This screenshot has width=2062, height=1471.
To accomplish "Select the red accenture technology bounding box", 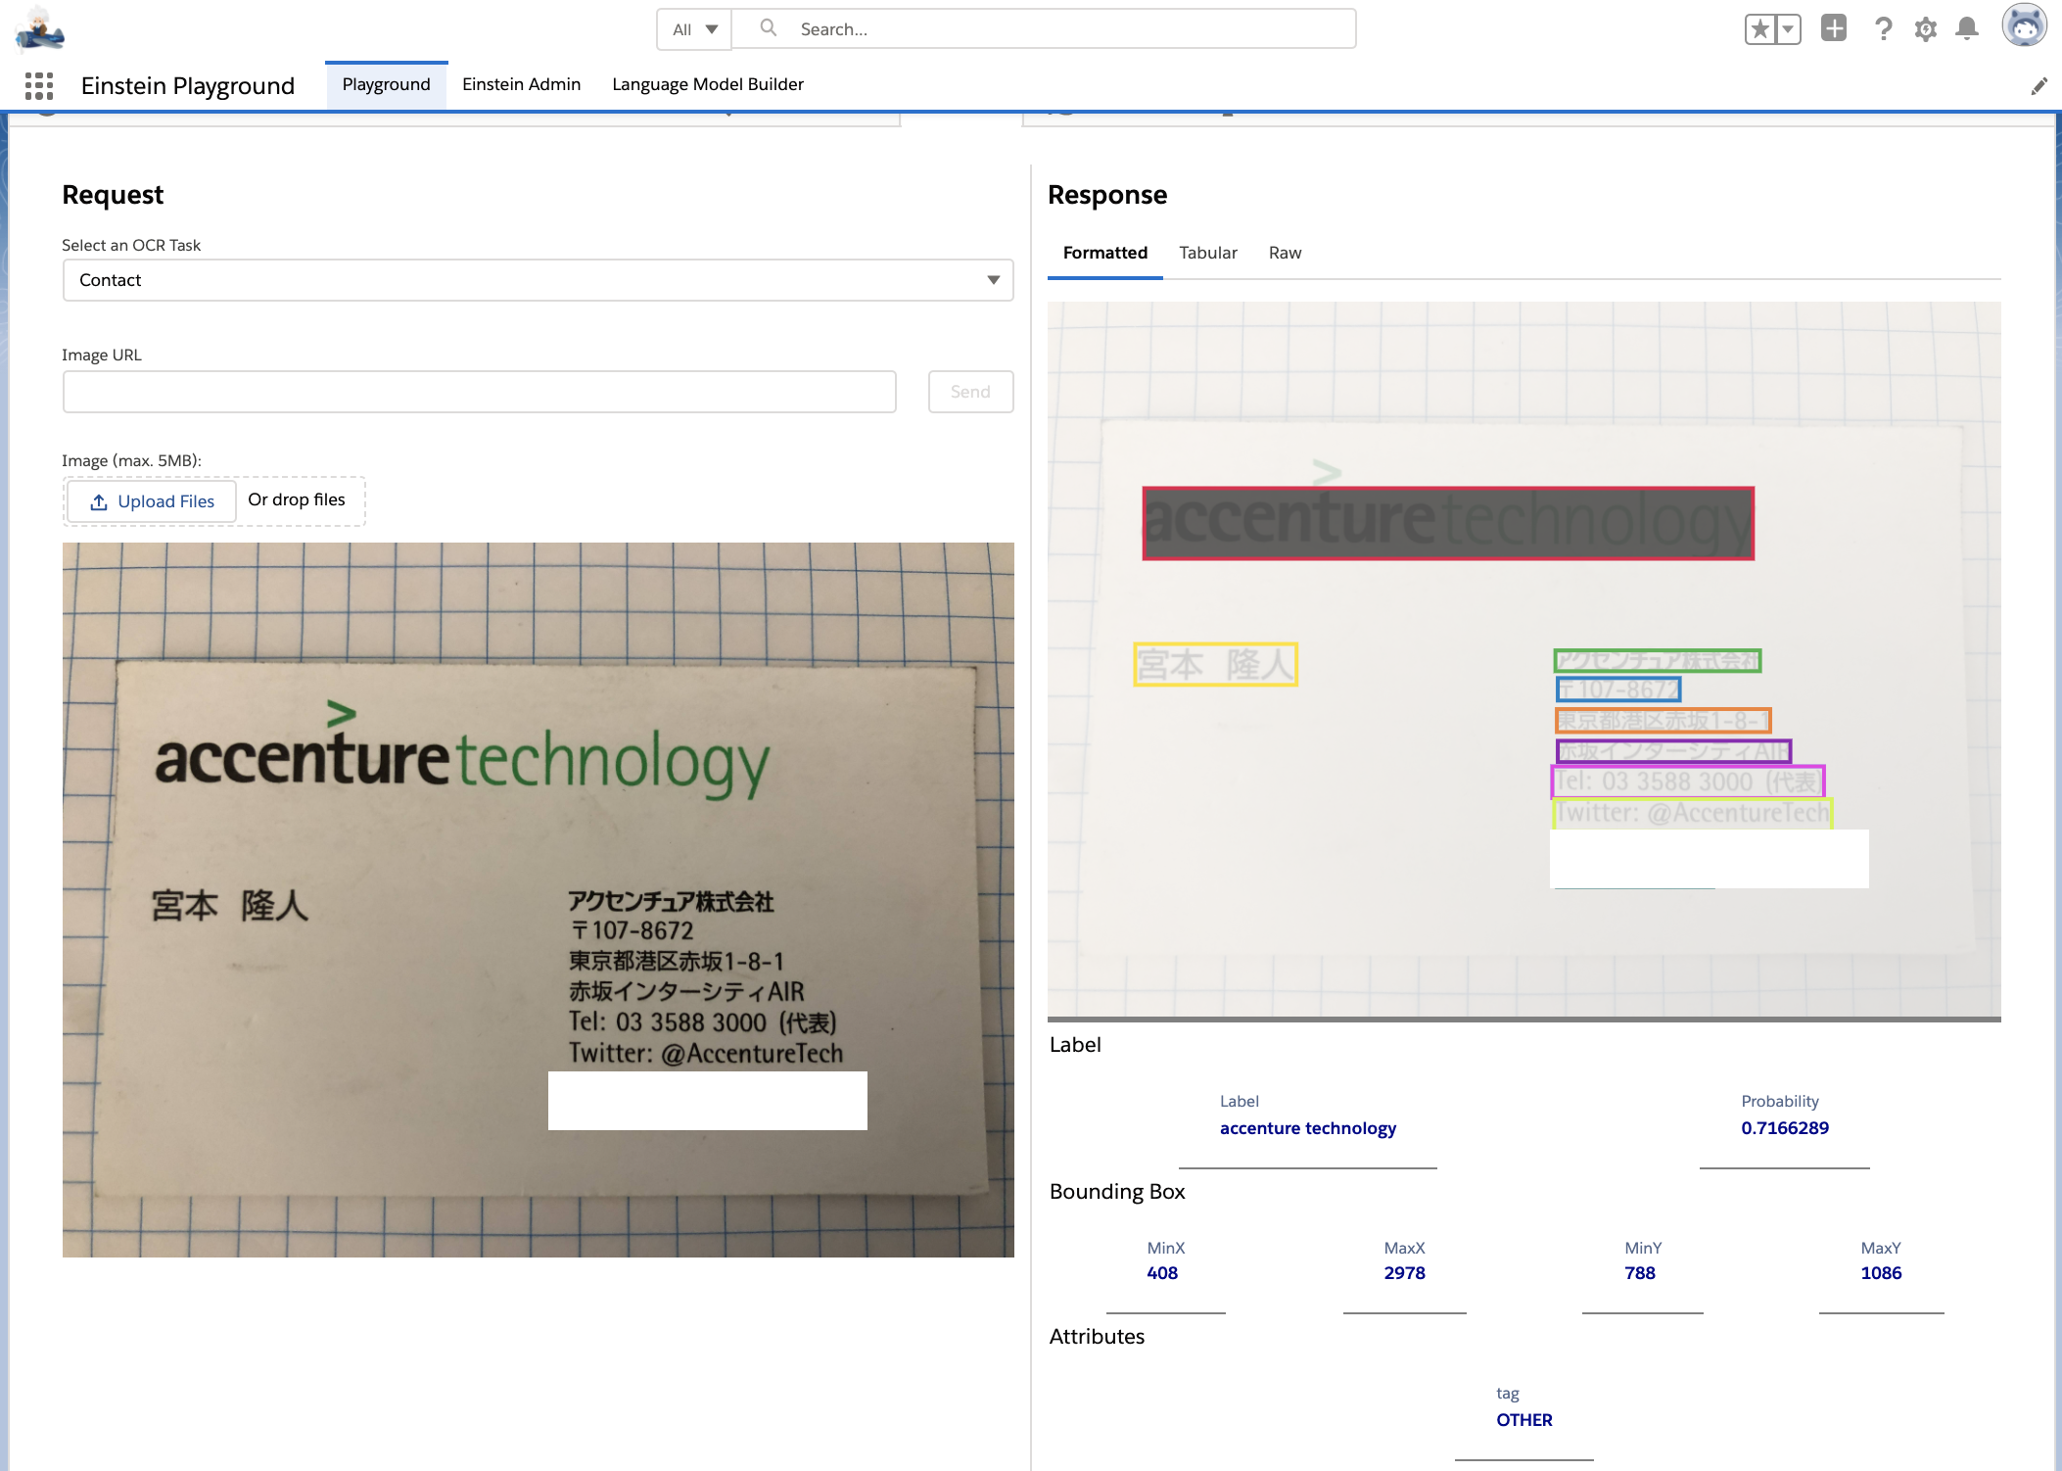I will [1447, 523].
